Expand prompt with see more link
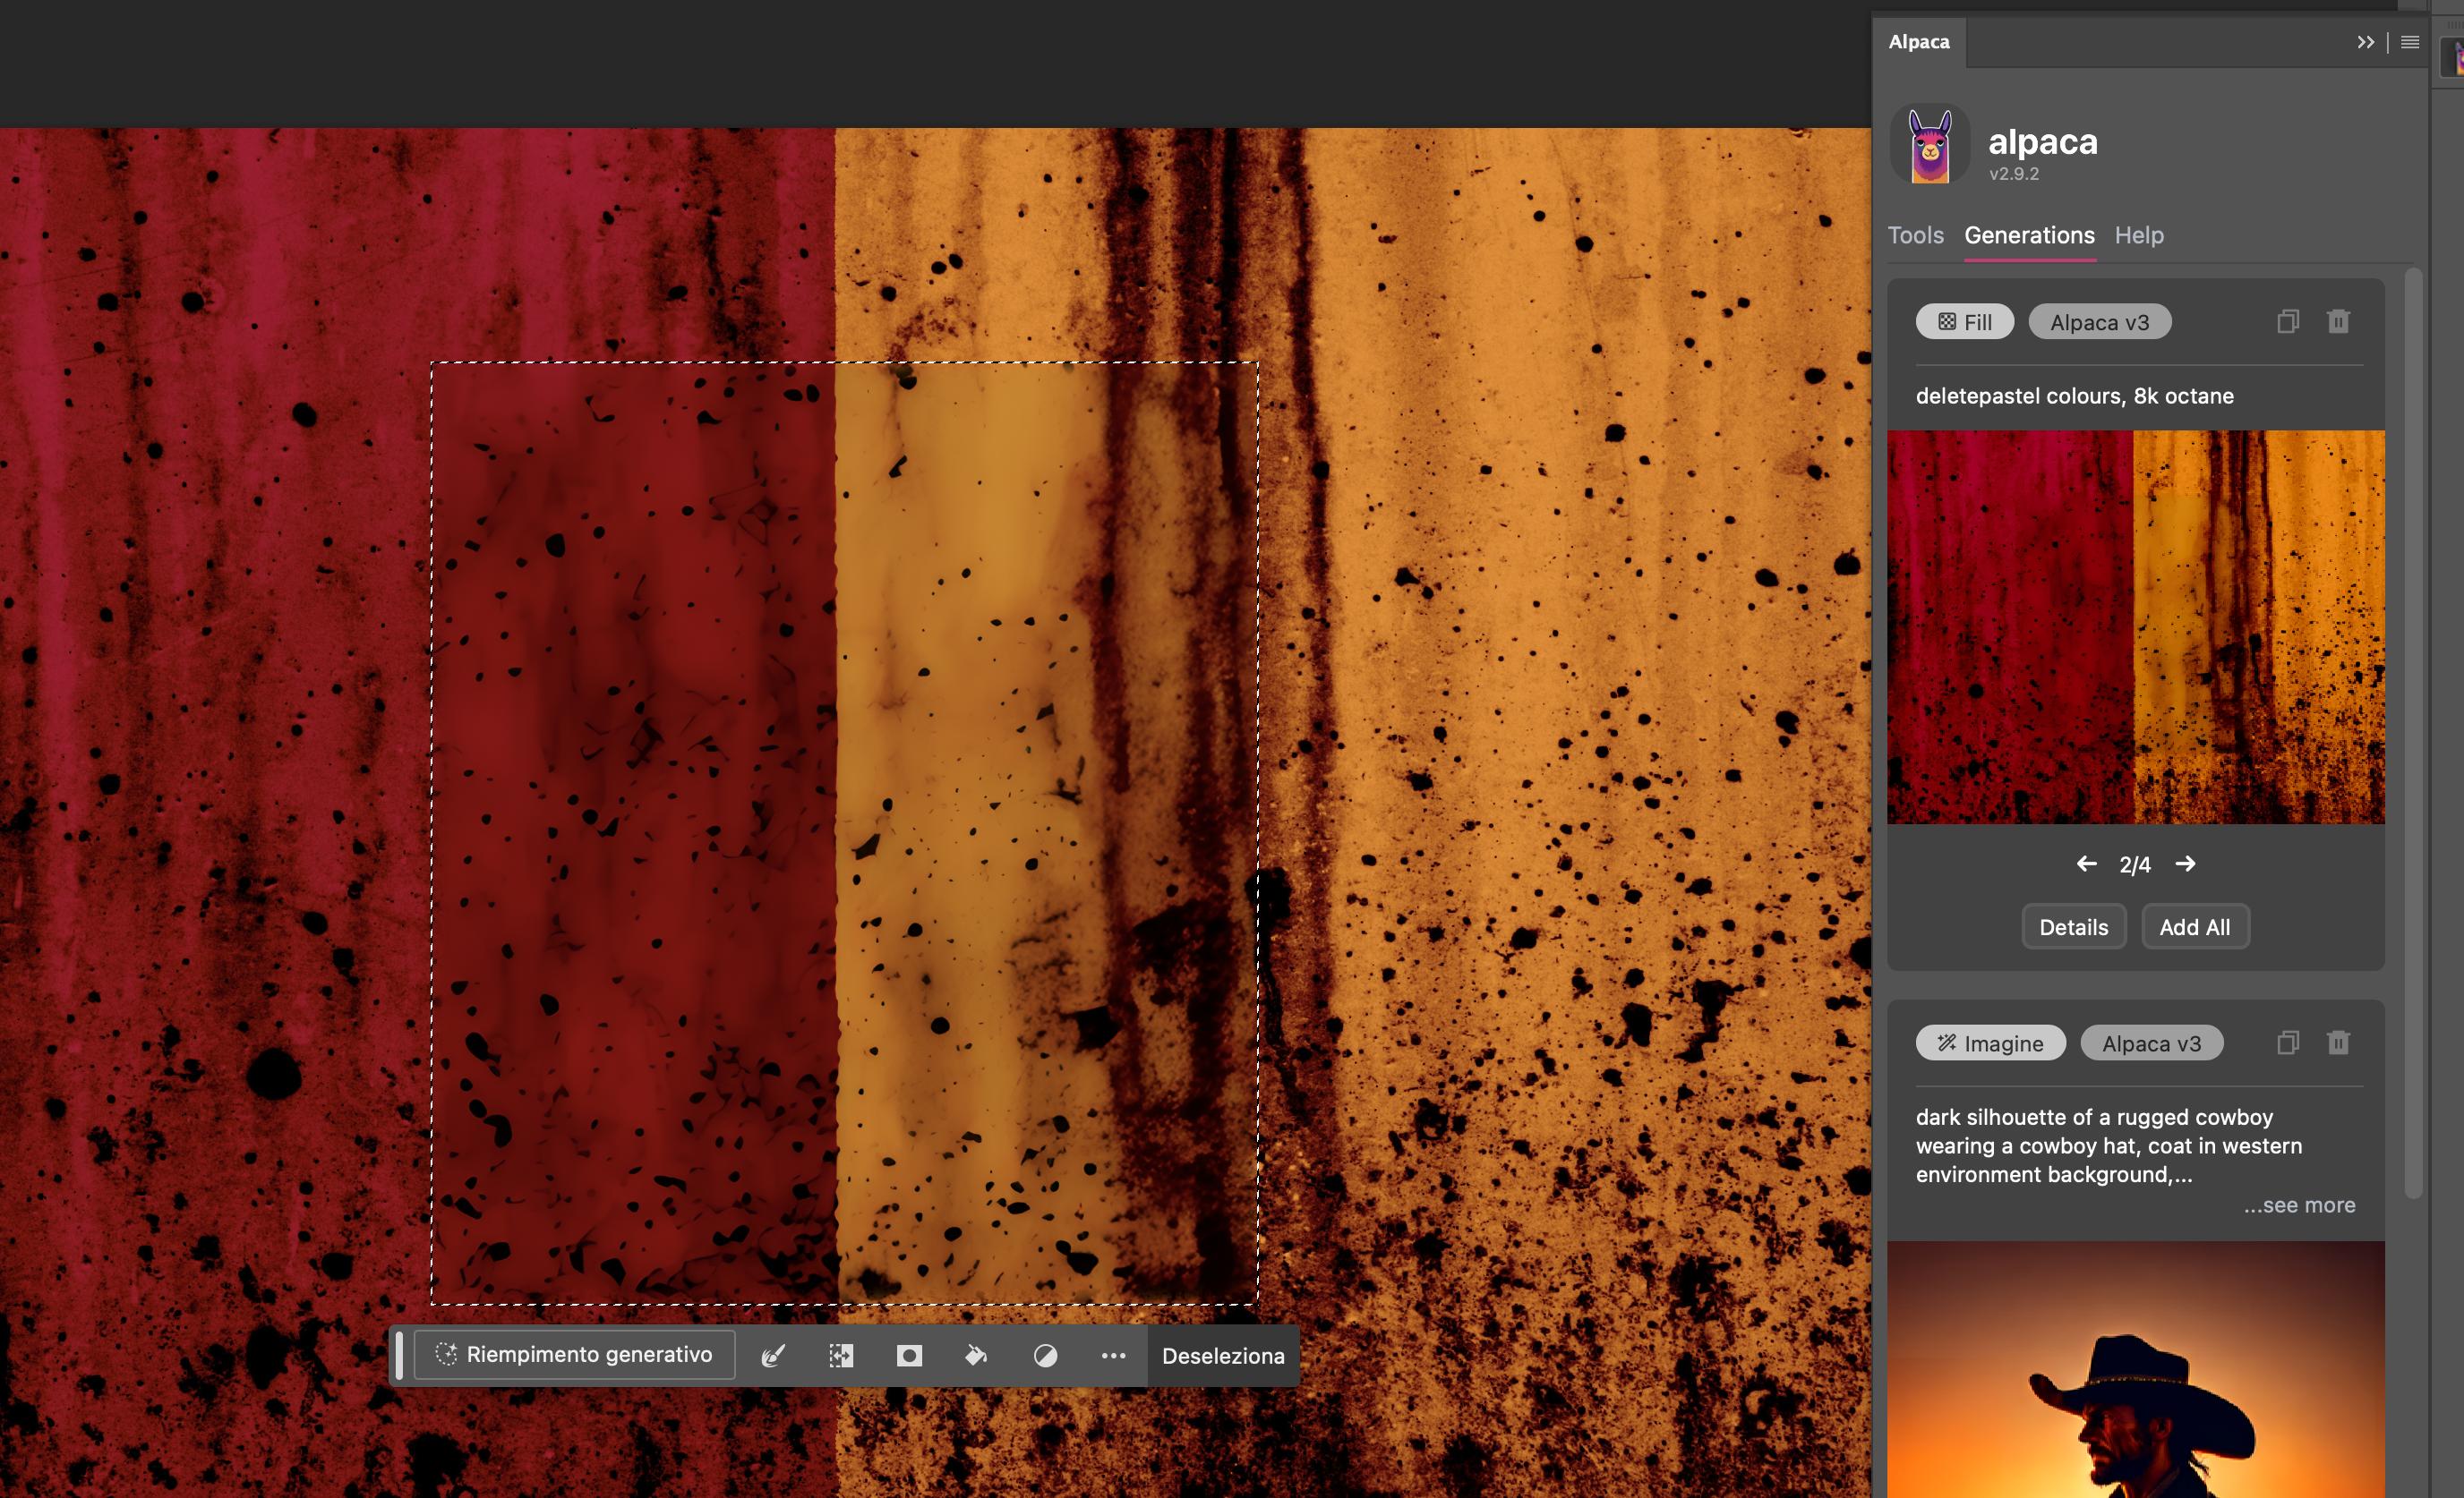 pyautogui.click(x=2298, y=1205)
